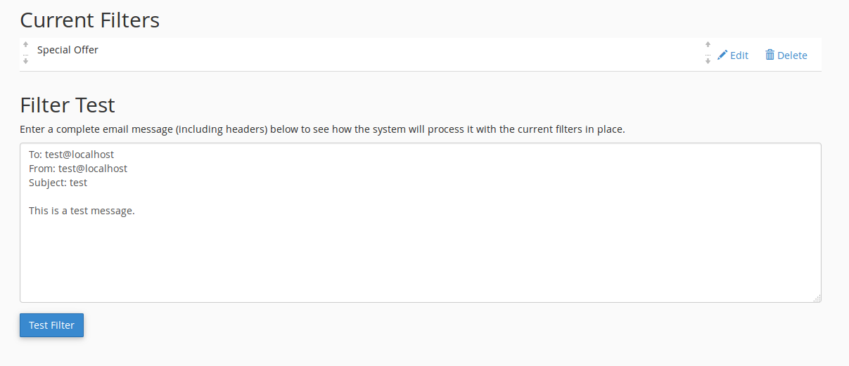Screen dimensions: 849x366
Task: Click the pencil icon beside Edit
Action: tap(722, 55)
